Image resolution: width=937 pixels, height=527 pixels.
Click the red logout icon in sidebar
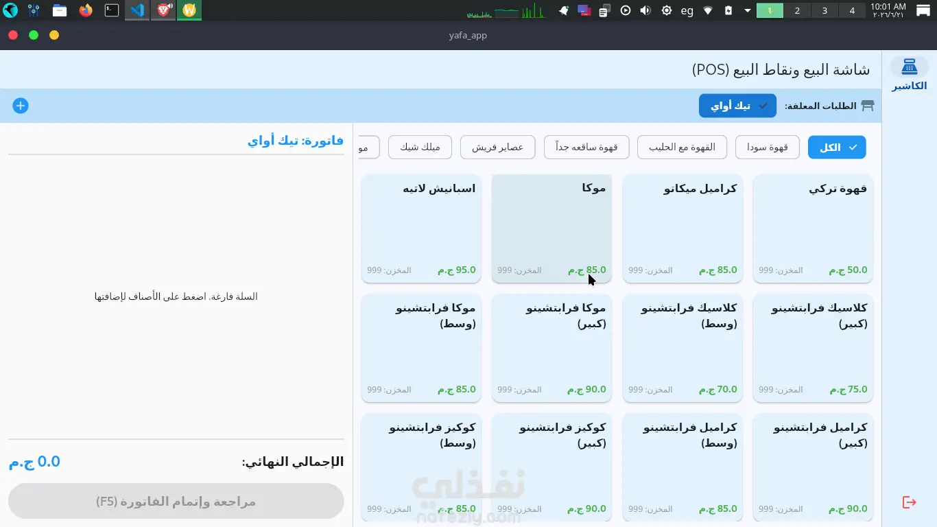pos(910,502)
